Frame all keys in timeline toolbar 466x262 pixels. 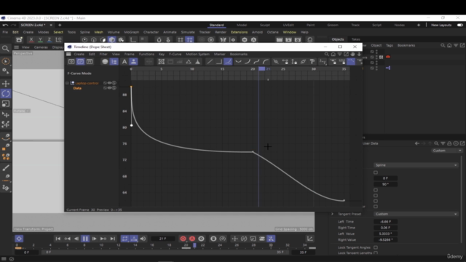click(x=161, y=61)
